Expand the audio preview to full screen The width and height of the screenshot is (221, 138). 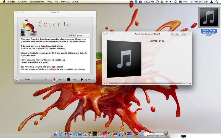pyautogui.click(x=190, y=34)
